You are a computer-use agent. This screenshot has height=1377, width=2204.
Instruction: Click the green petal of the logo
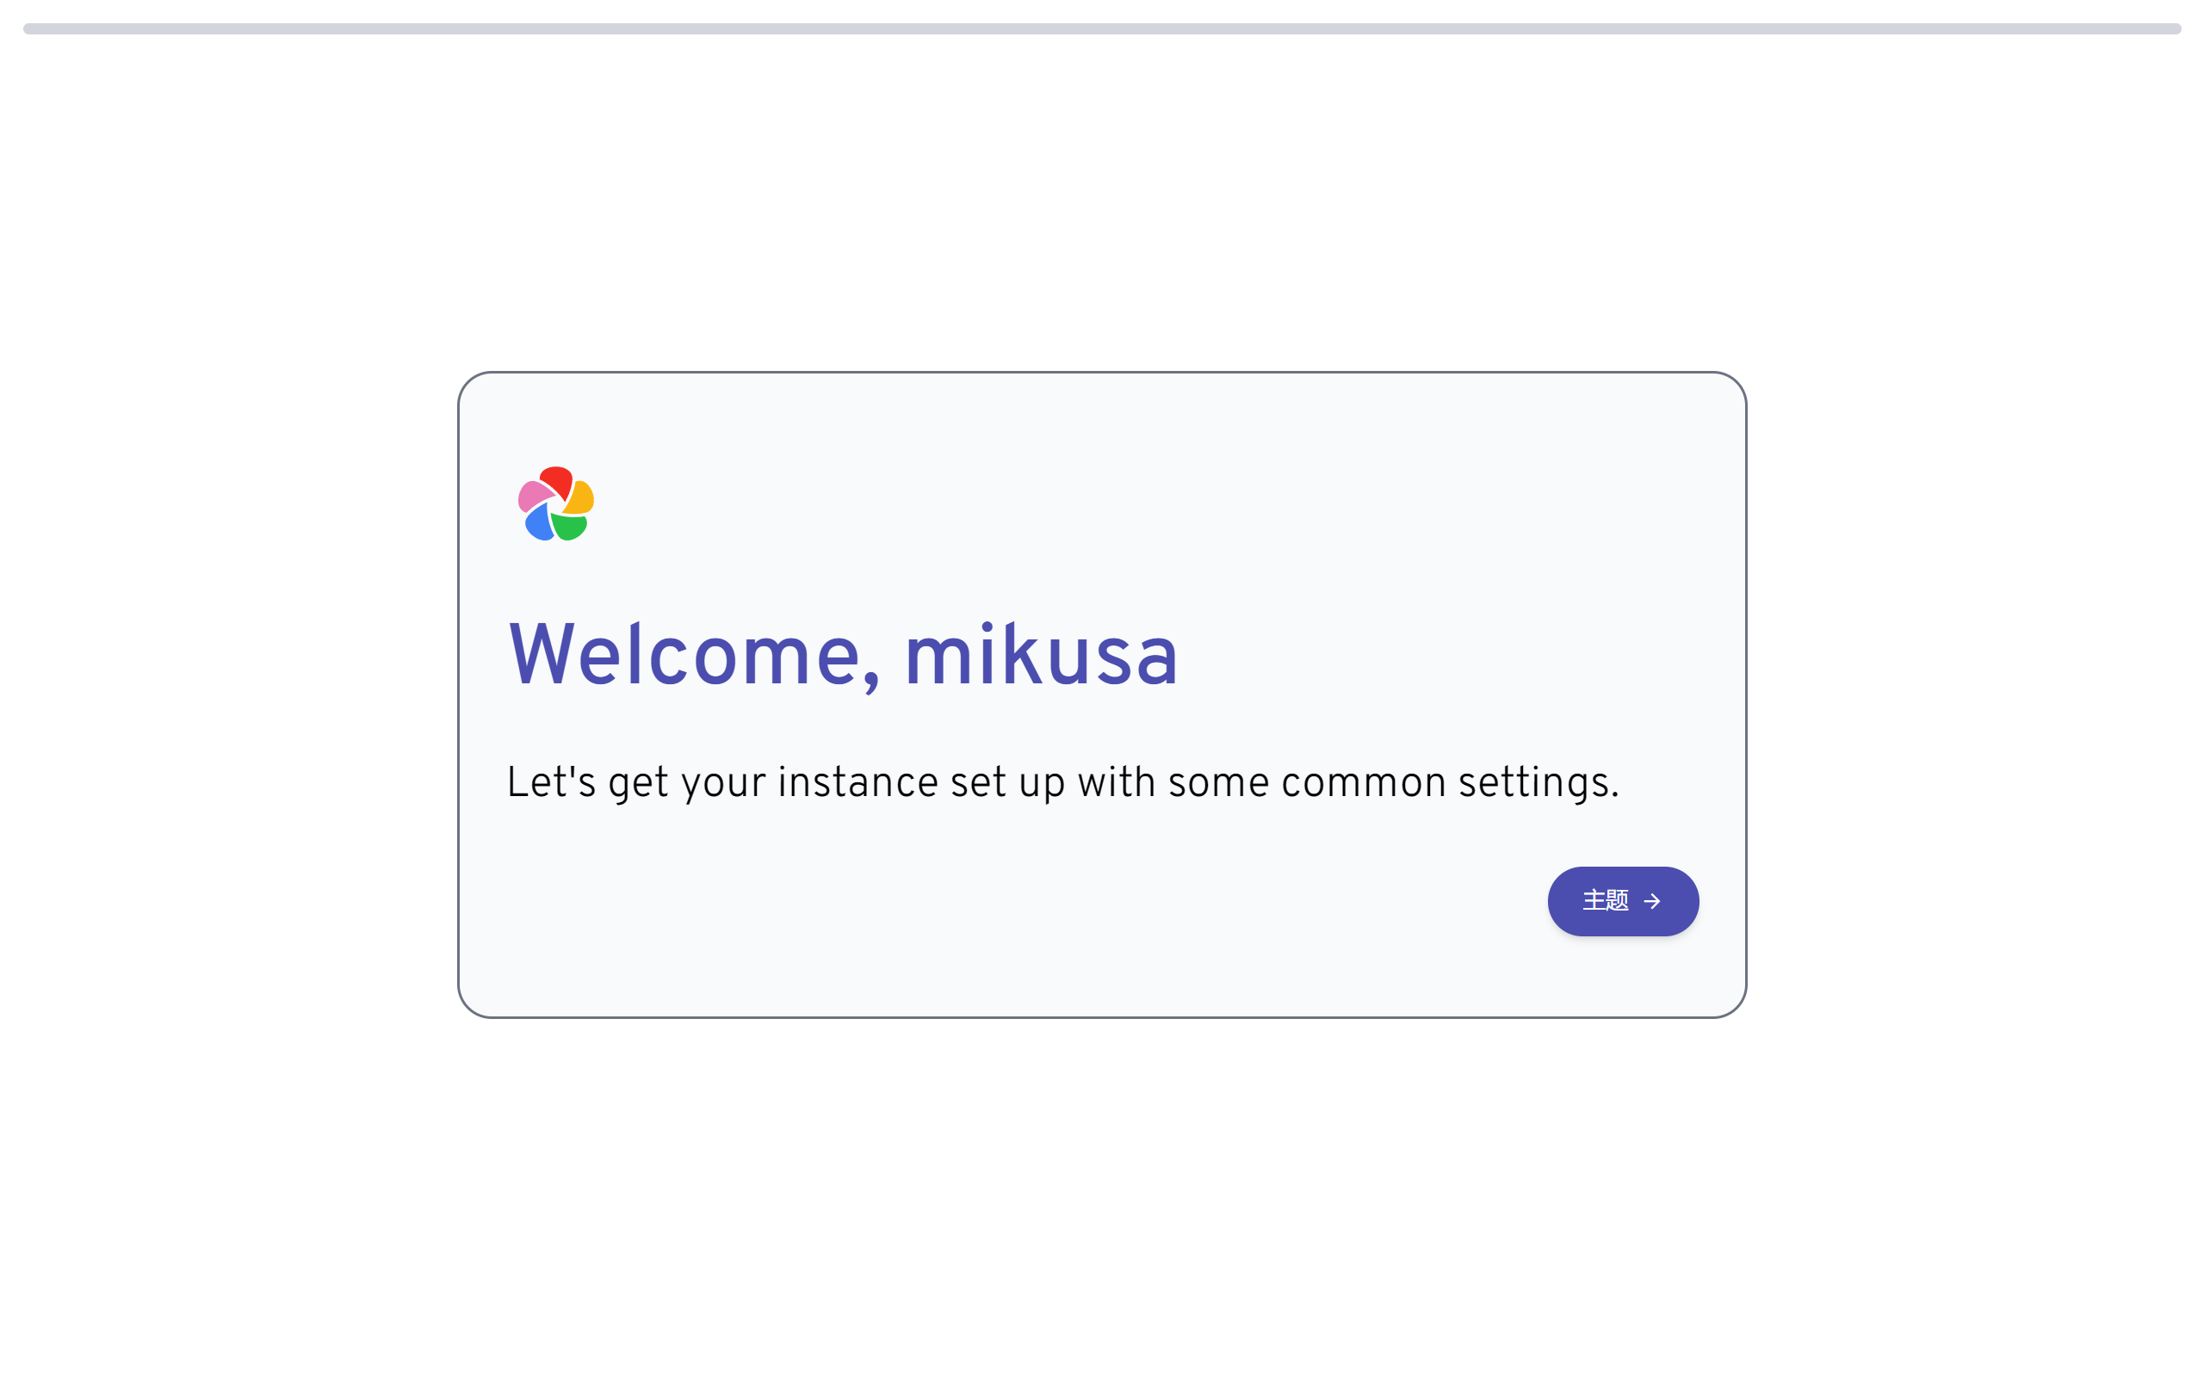570,528
